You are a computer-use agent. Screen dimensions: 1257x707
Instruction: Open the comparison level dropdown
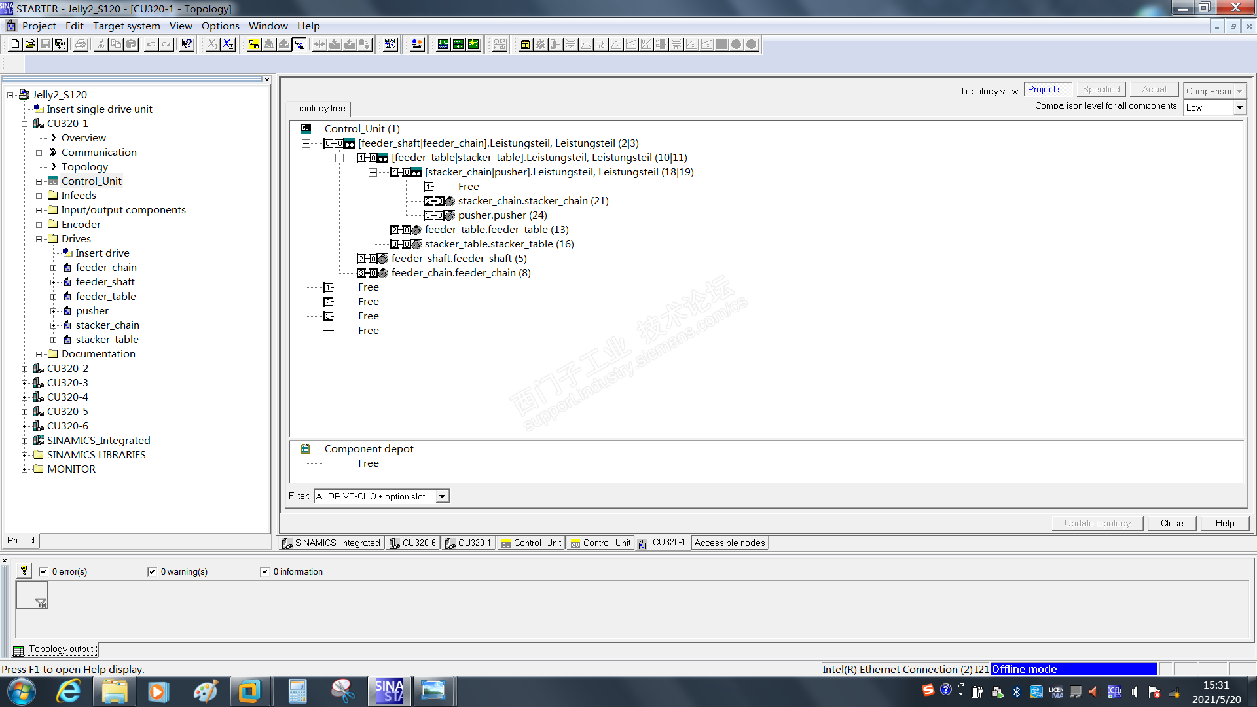1239,107
